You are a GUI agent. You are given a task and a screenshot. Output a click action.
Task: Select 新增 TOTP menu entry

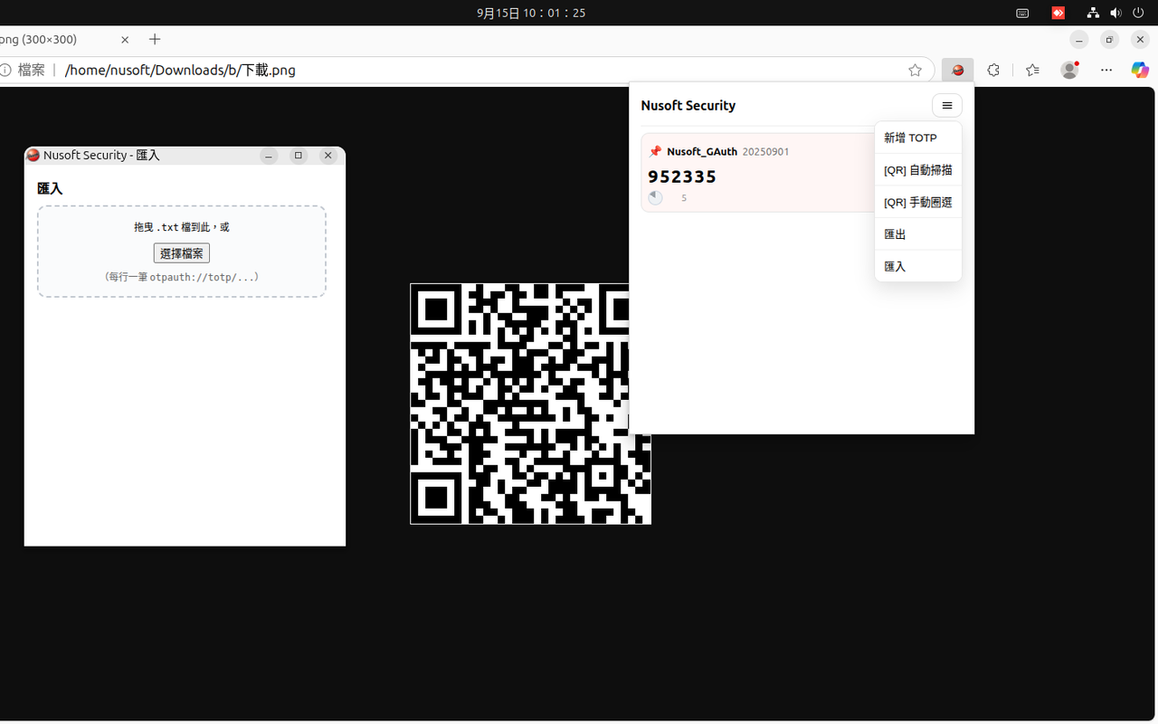coord(917,138)
